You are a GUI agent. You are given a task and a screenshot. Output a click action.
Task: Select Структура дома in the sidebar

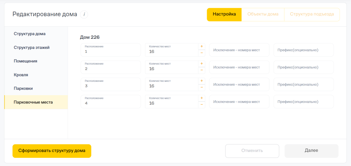click(36, 34)
